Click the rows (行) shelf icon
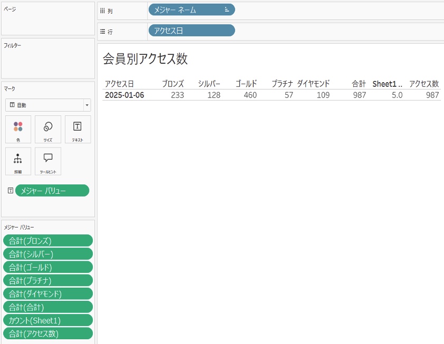The width and height of the screenshot is (444, 344). click(x=103, y=32)
